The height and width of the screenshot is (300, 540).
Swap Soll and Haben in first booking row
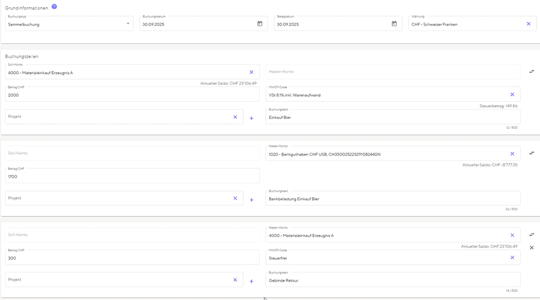click(x=532, y=71)
